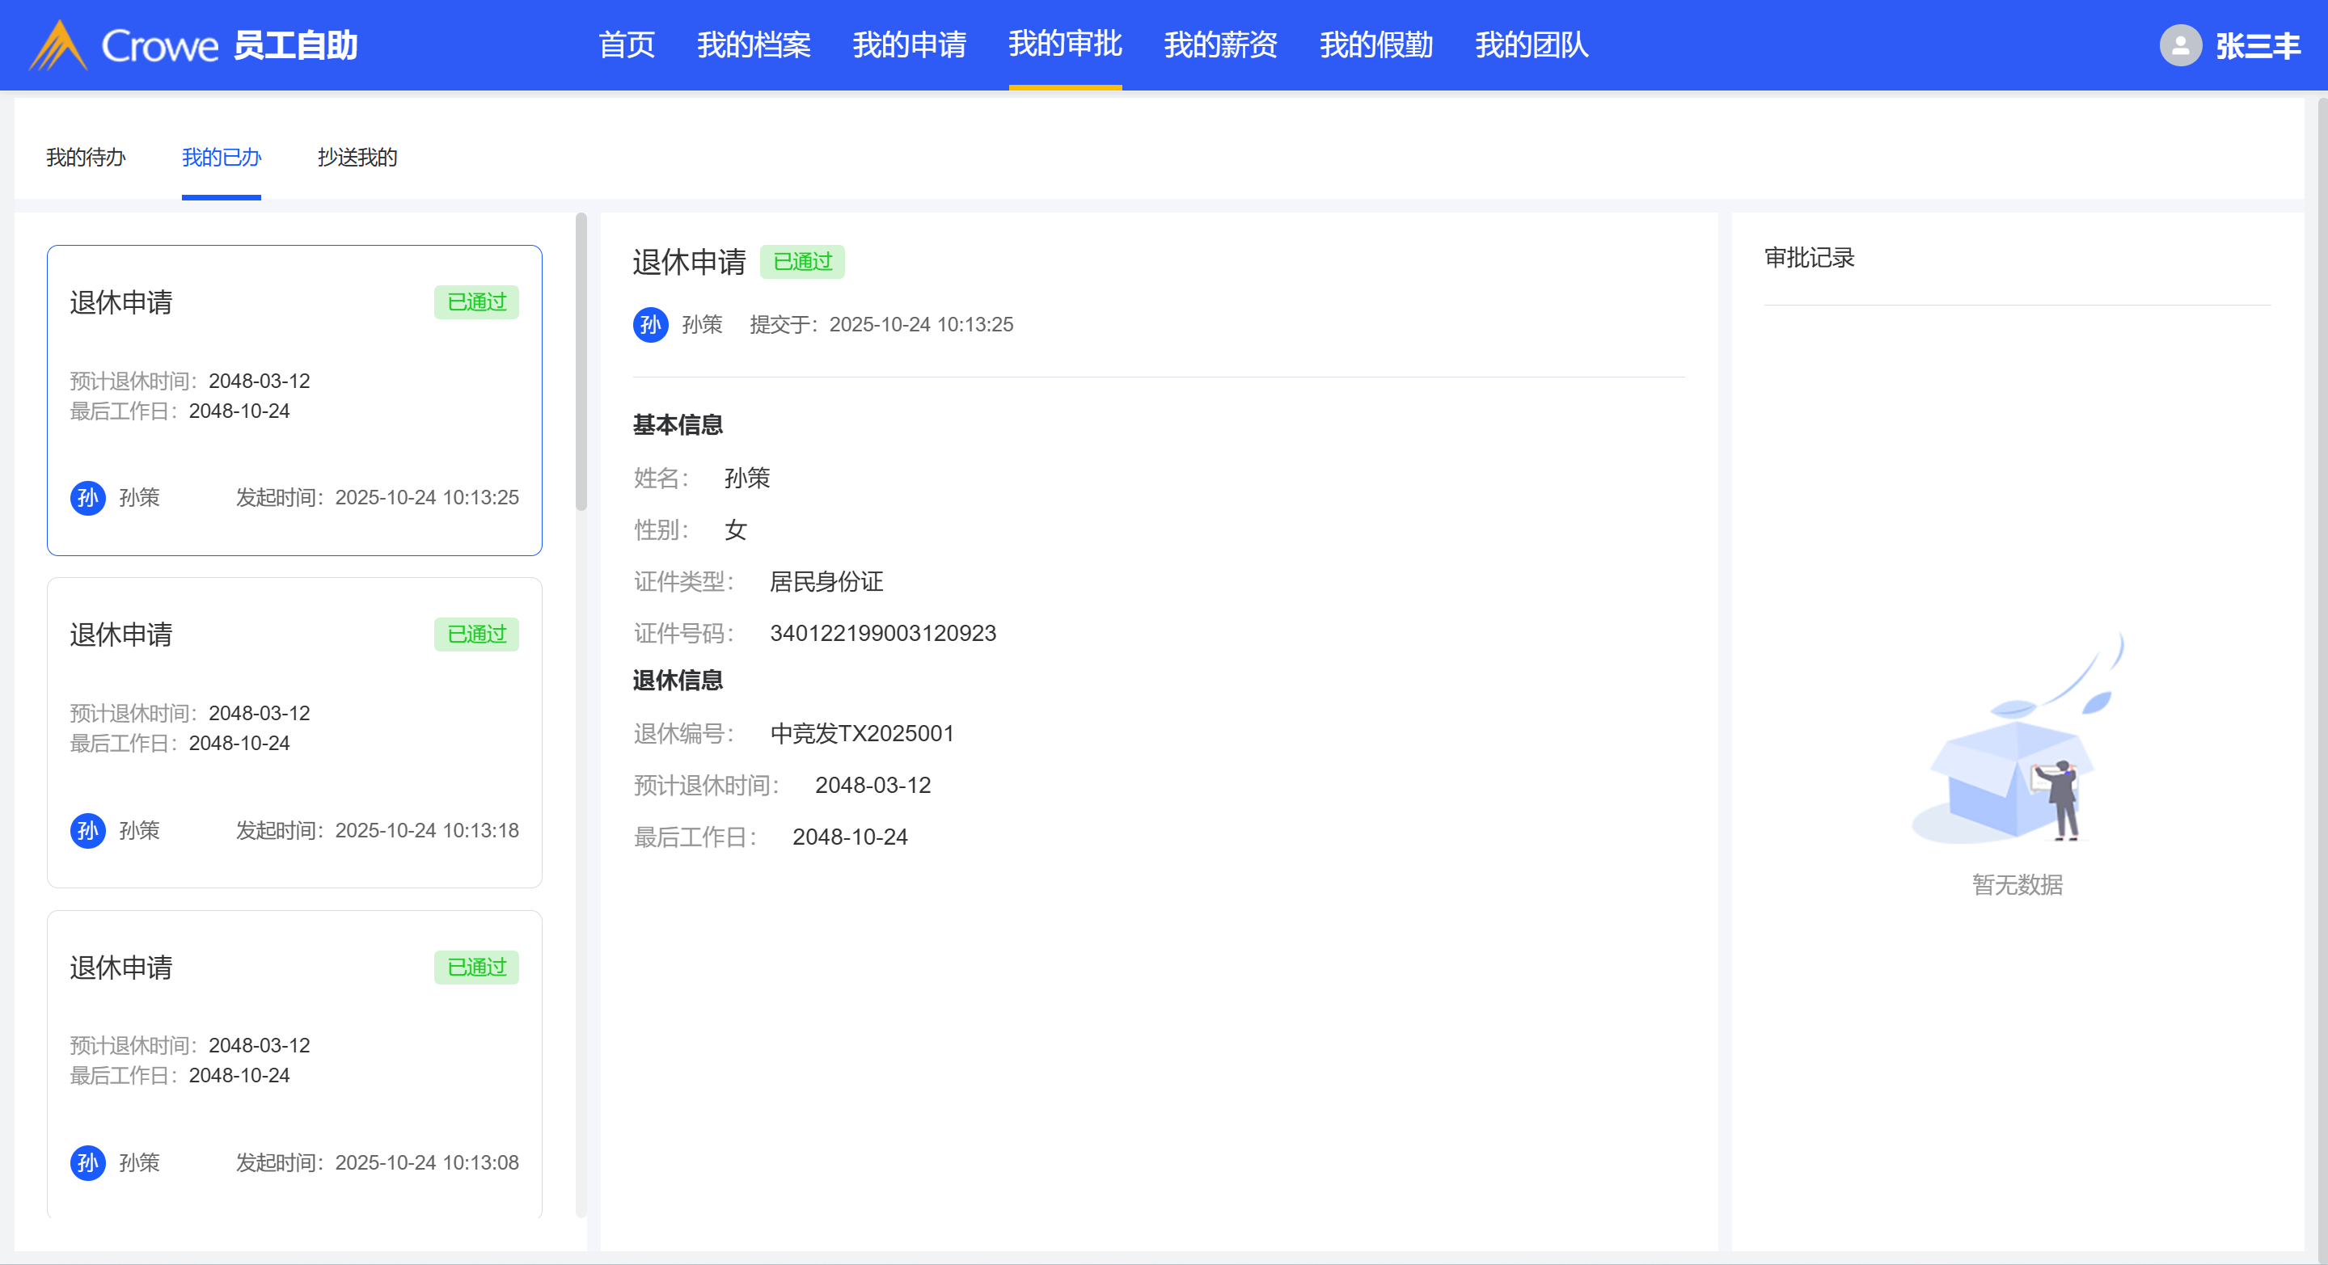Open 我的团队 page
This screenshot has width=2328, height=1265.
click(x=1531, y=45)
